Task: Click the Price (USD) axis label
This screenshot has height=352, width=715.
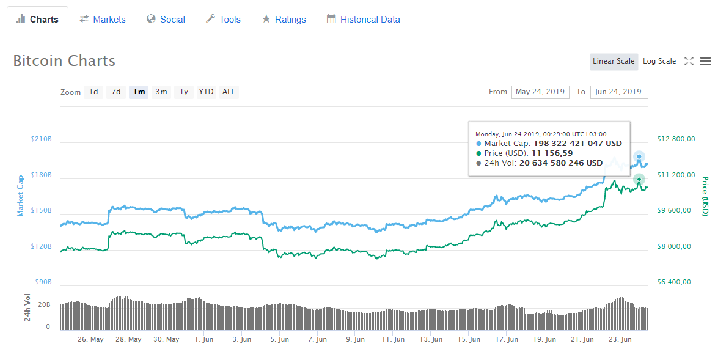Action: 705,197
